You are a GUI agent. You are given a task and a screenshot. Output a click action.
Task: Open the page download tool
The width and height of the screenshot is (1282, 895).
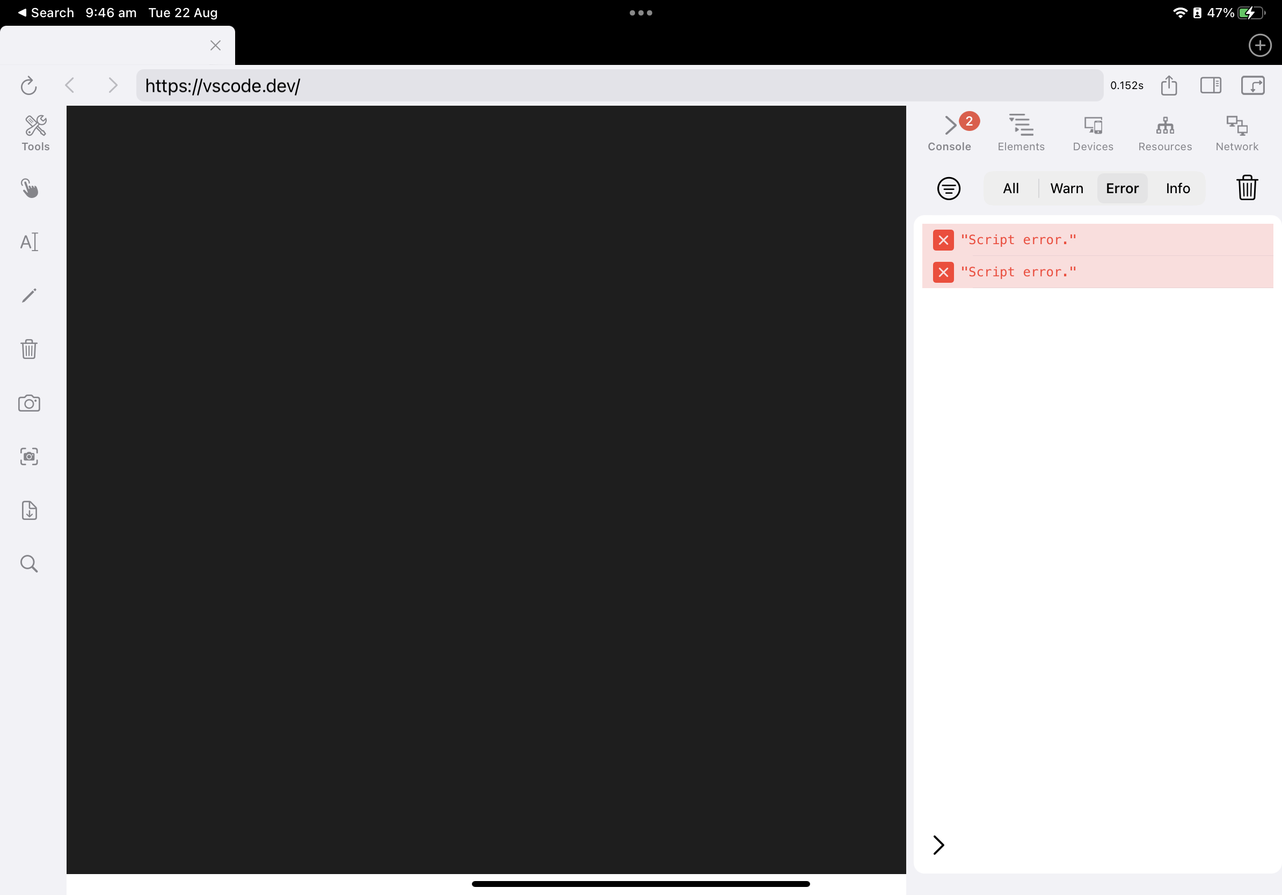pos(29,511)
